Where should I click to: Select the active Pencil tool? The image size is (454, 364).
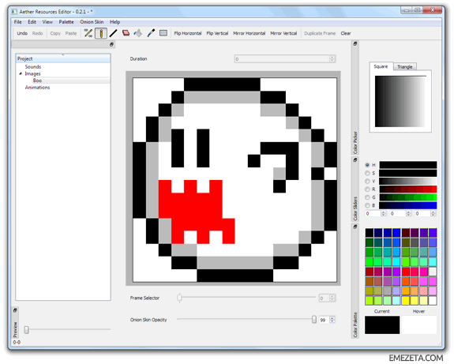101,33
